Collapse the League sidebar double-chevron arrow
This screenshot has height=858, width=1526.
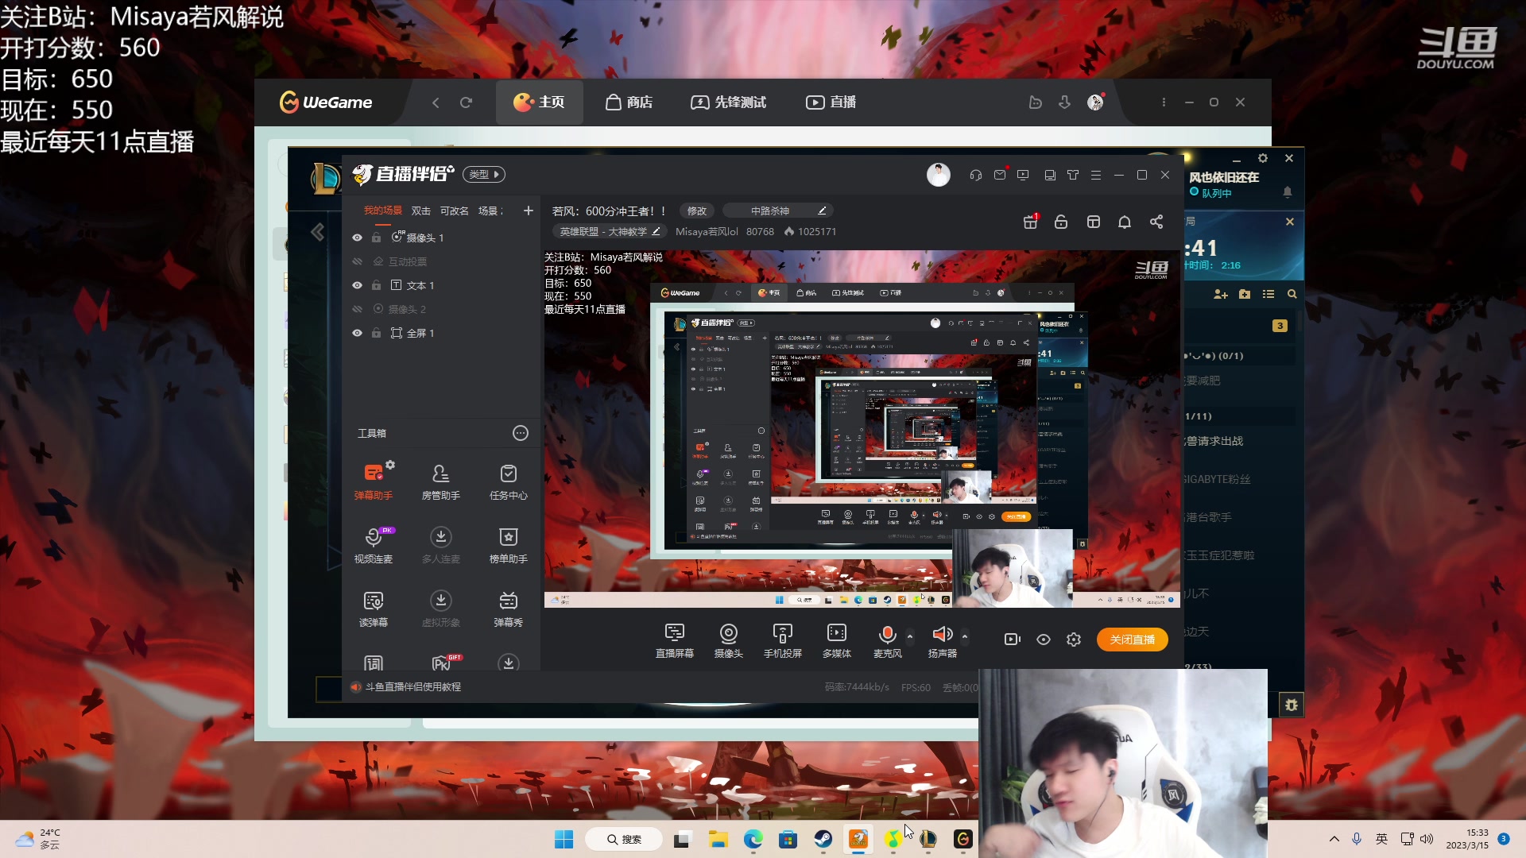(317, 232)
